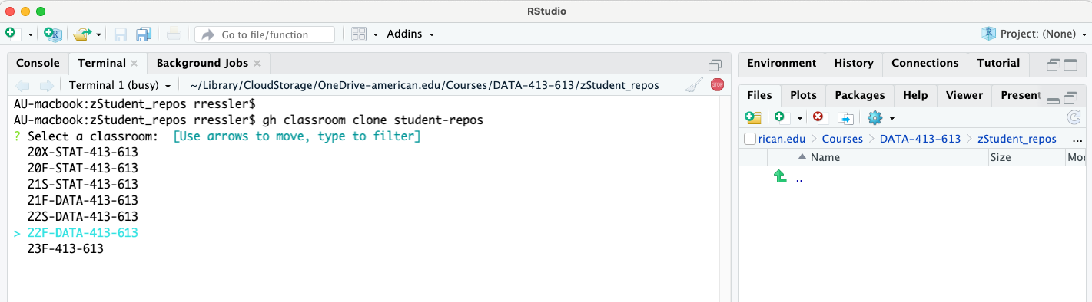Click the red STOP terminal icon
1092x302 pixels.
tap(717, 85)
